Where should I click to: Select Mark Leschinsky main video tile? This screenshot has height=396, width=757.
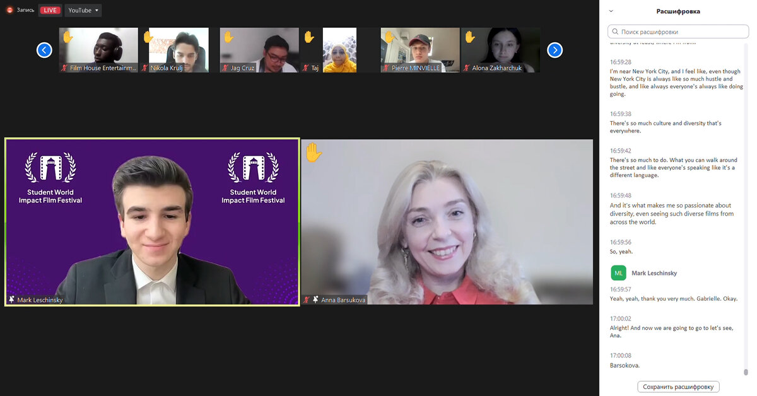(152, 222)
